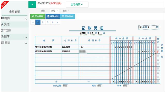
Task: Click the 664592235(SVIP会员) account label
Action: pyautogui.click(x=50, y=3)
